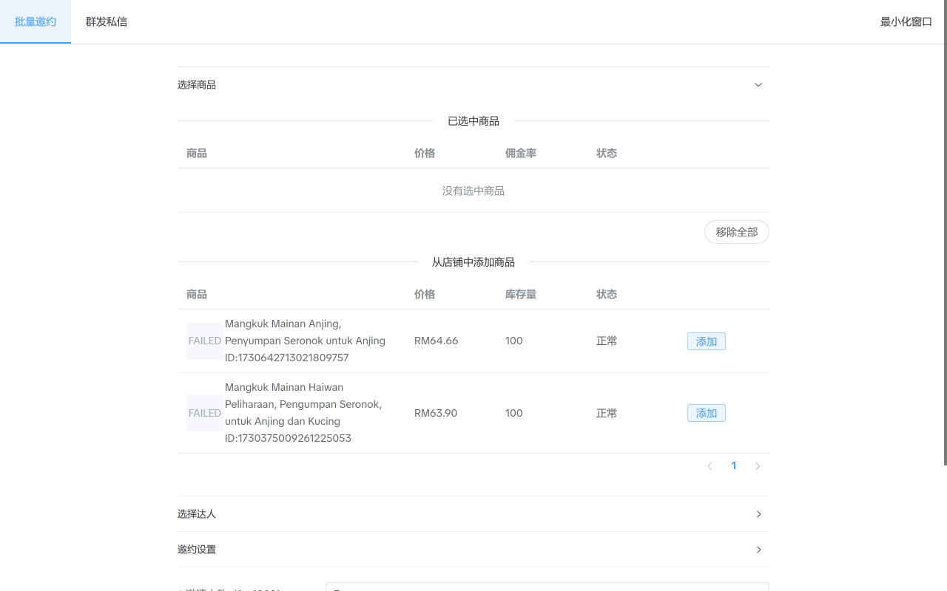Click the 没有选中商品 placeholder area
The width and height of the screenshot is (947, 591).
coord(473,191)
